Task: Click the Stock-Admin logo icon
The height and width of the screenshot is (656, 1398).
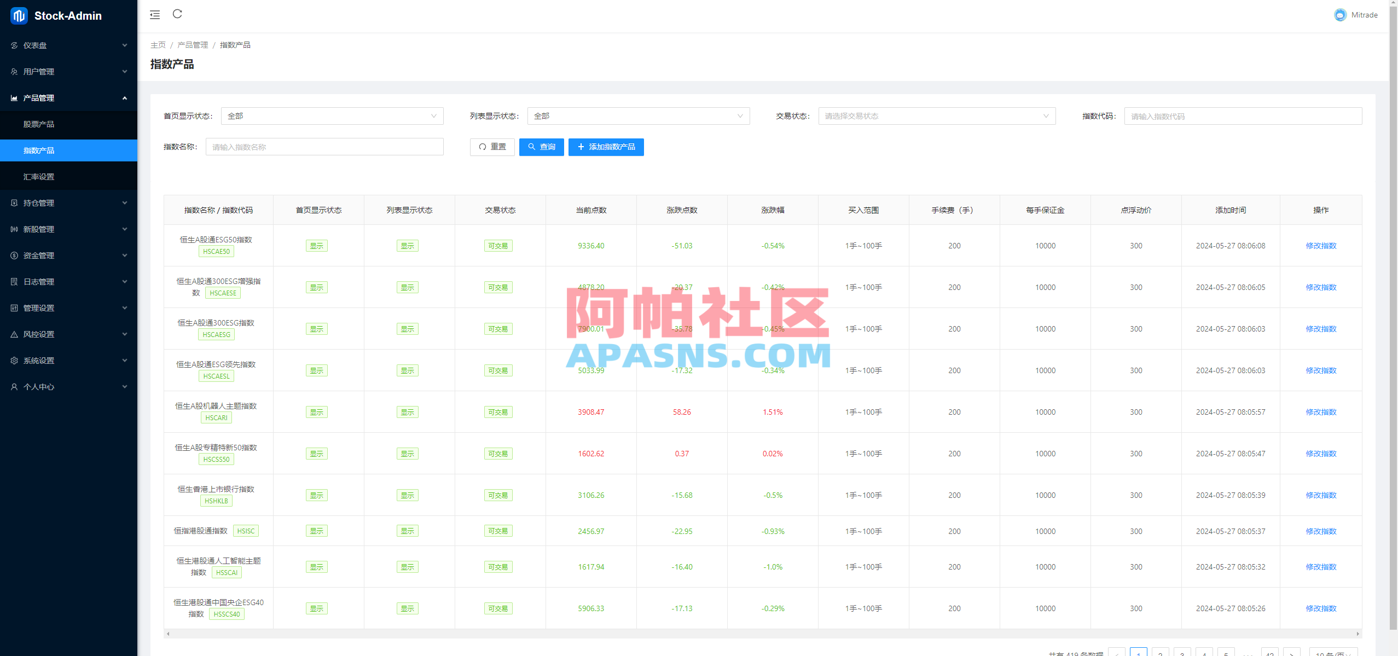Action: [x=18, y=16]
